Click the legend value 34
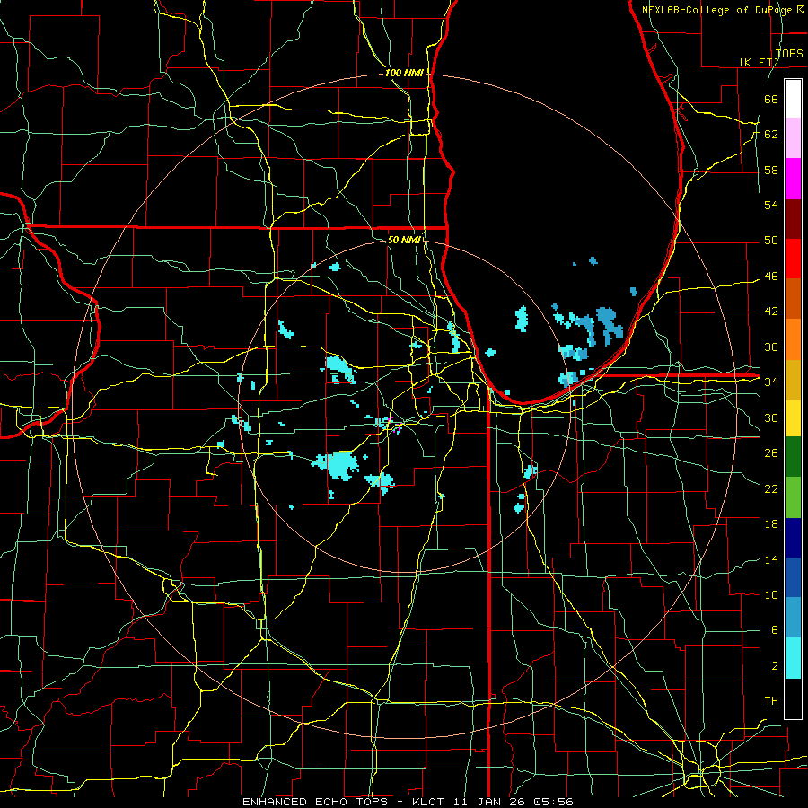This screenshot has width=808, height=808. point(771,382)
